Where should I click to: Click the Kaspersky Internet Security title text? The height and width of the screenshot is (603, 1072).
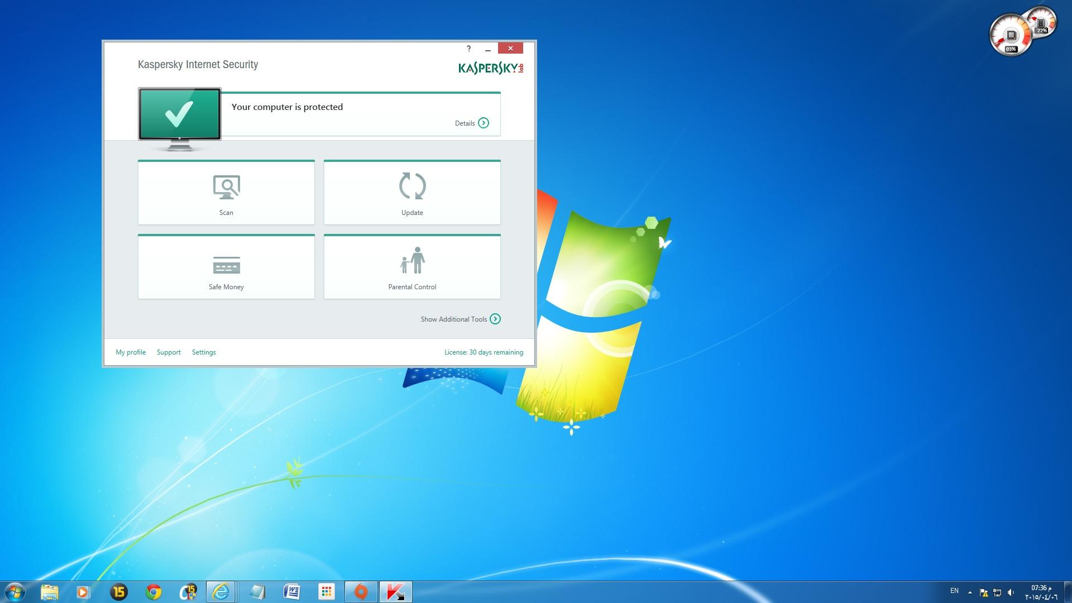click(198, 65)
